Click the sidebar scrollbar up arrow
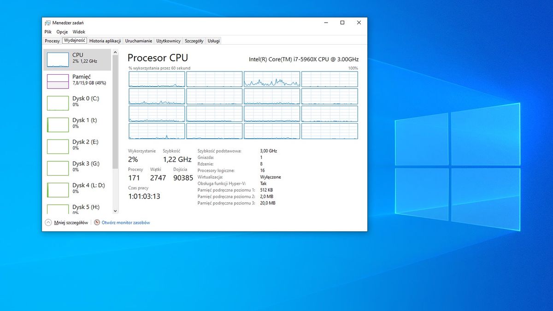The width and height of the screenshot is (553, 311). (x=115, y=52)
